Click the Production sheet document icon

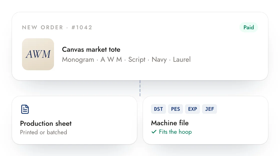click(25, 109)
